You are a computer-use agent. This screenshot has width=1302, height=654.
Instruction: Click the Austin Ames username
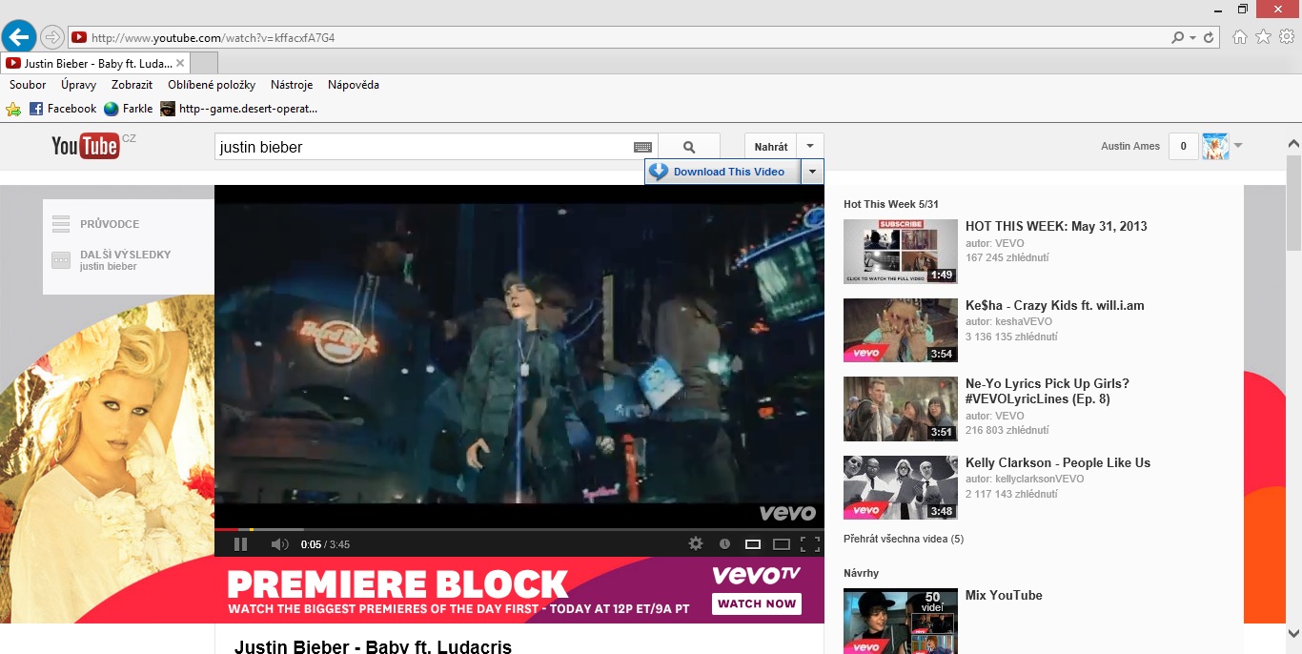point(1130,146)
